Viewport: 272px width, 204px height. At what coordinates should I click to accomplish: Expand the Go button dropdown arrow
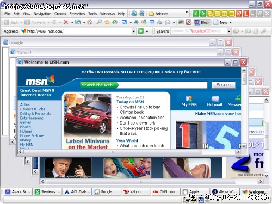point(147,32)
